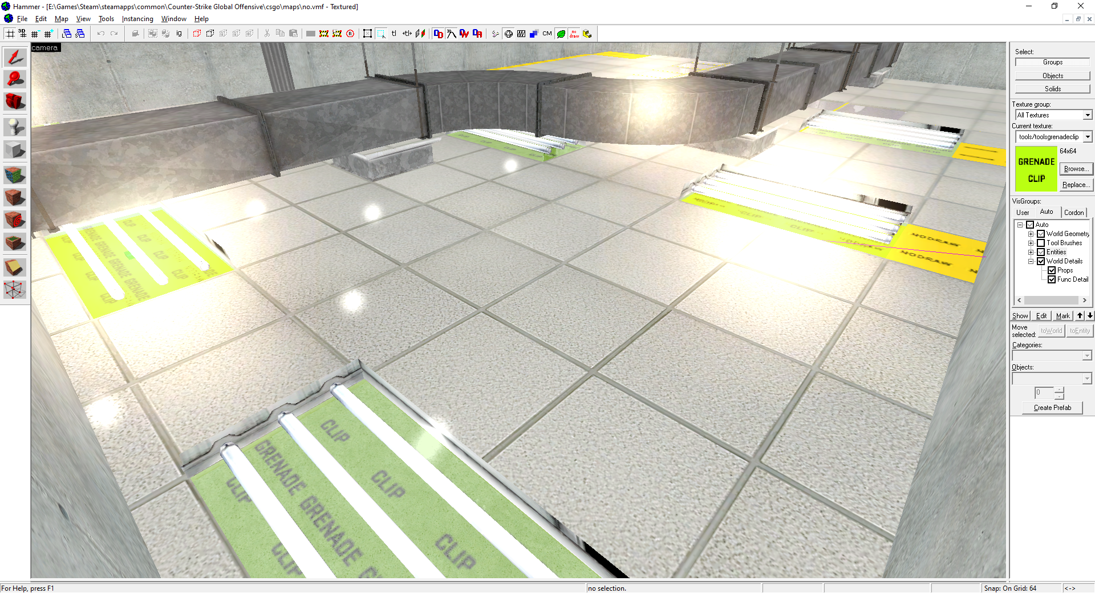Viewport: 1095px width, 593px height.
Task: Click the Redo arrow in toolbar
Action: point(114,34)
